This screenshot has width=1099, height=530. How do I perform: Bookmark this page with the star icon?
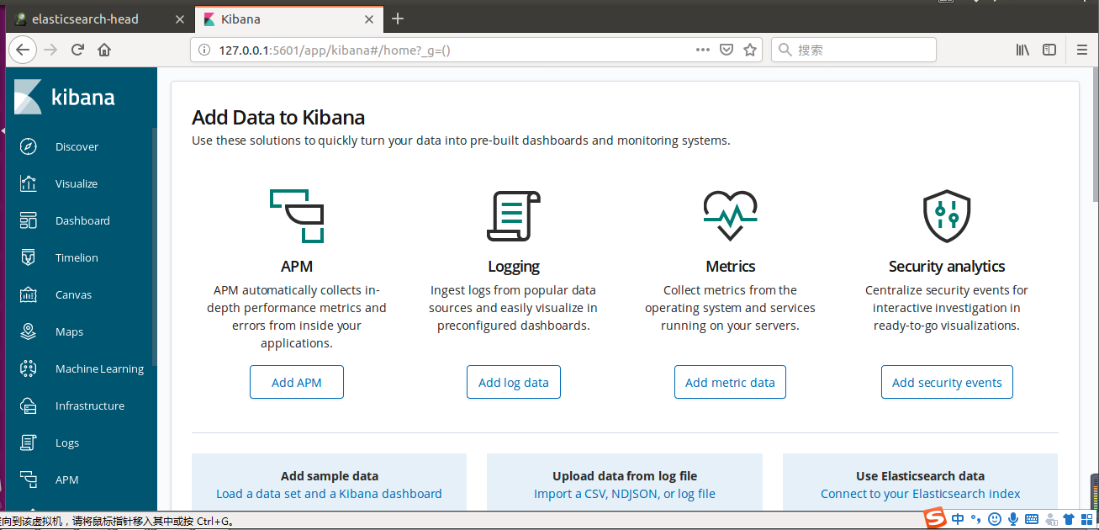click(x=750, y=50)
